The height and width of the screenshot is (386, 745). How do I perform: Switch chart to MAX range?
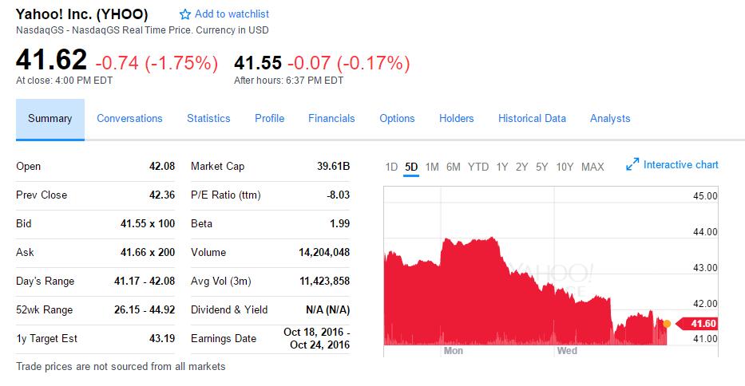point(592,167)
